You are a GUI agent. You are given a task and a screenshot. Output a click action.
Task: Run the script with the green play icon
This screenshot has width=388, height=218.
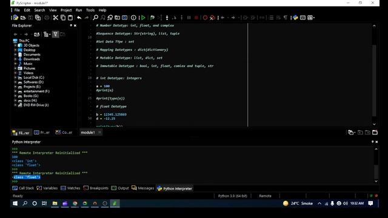click(143, 18)
